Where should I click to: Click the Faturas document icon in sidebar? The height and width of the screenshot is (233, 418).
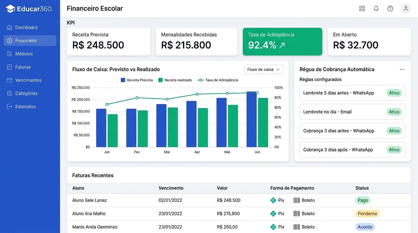click(9, 67)
